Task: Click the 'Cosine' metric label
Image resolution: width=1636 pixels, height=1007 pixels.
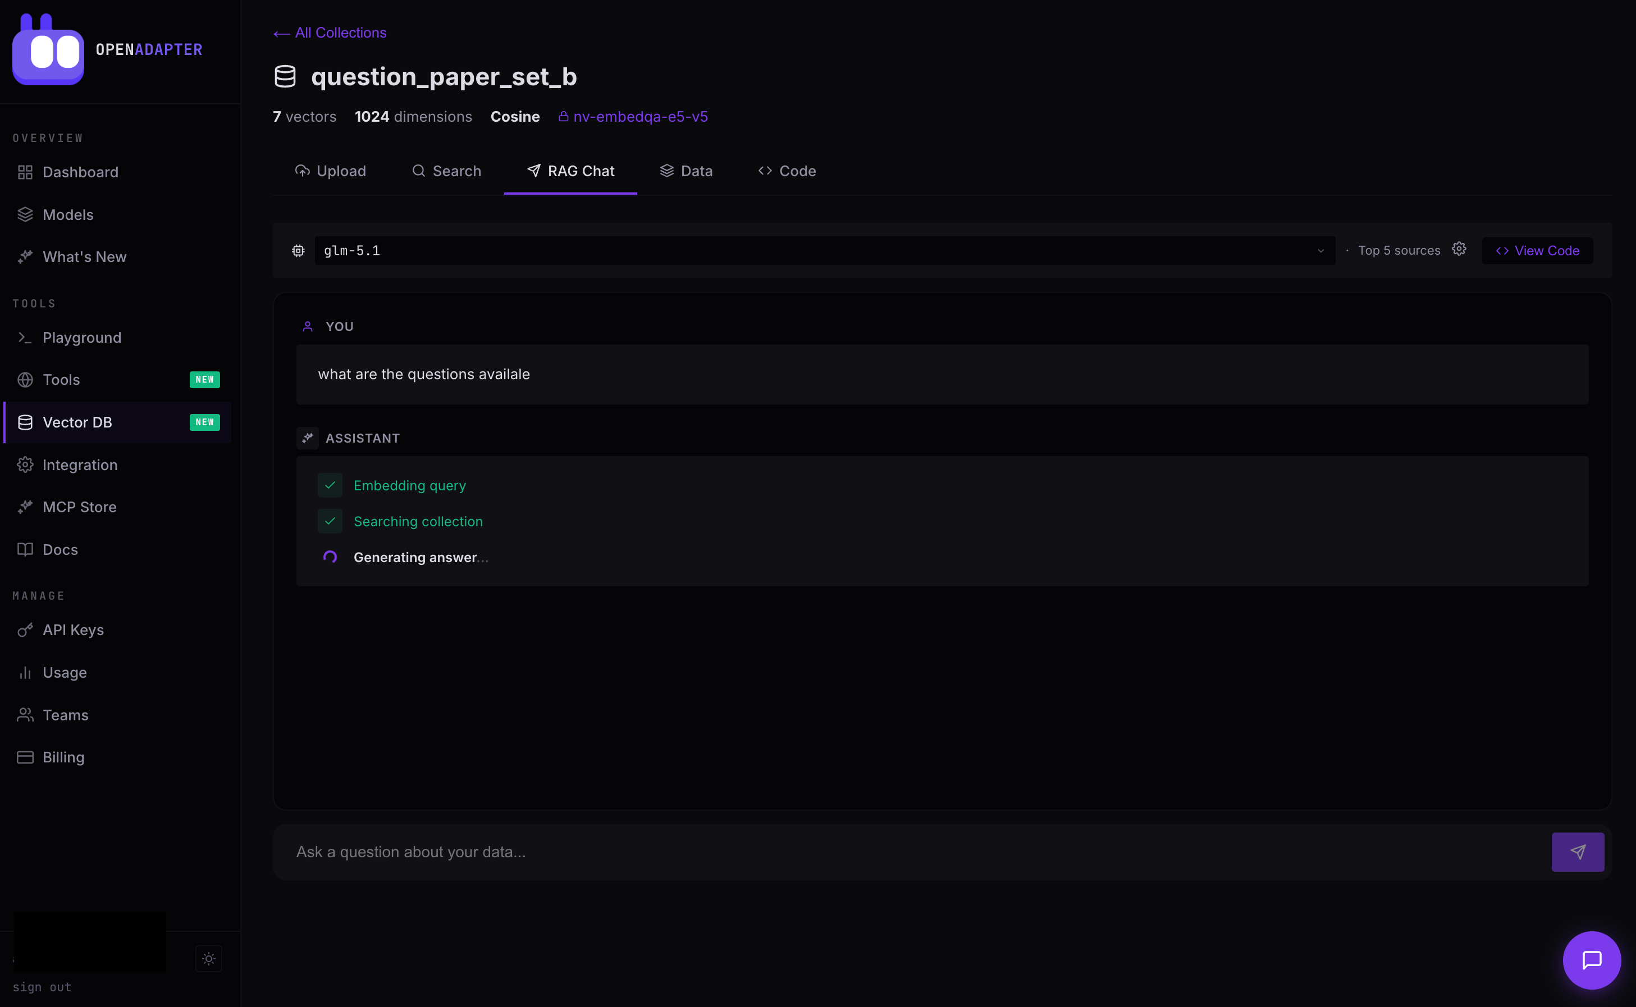Action: pyautogui.click(x=515, y=117)
